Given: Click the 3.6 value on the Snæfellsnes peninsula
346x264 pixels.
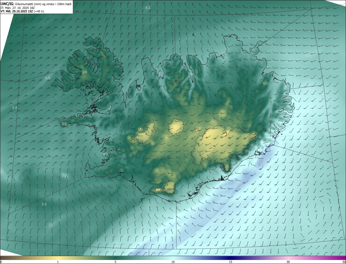Looking at the screenshot, I should click(64, 124).
